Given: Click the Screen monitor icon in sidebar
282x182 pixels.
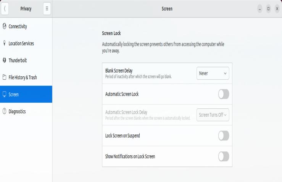Looking at the screenshot, I should (x=5, y=94).
